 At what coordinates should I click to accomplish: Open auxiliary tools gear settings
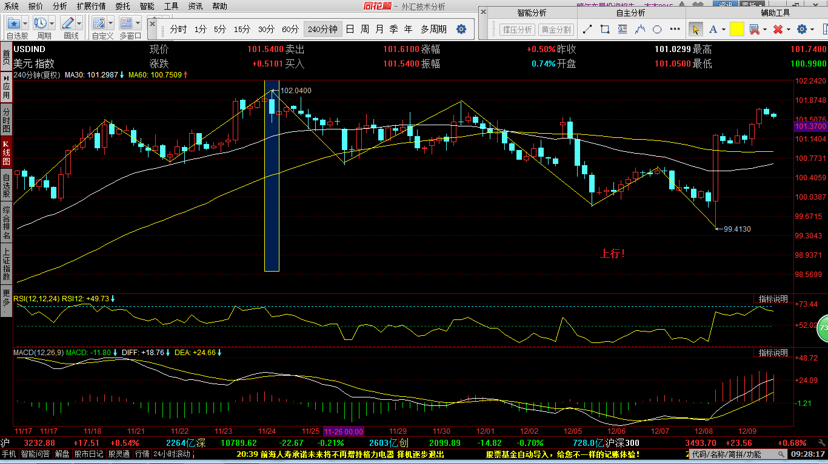click(x=802, y=29)
